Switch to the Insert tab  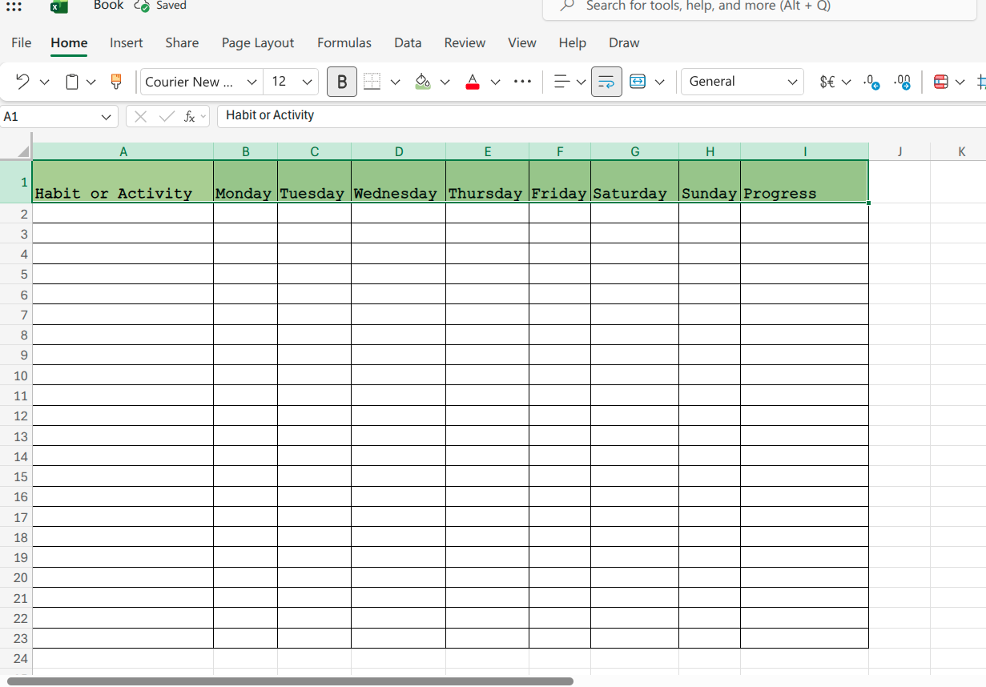pos(127,43)
